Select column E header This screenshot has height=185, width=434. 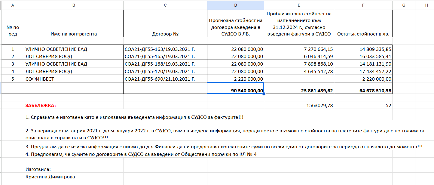(x=299, y=5)
